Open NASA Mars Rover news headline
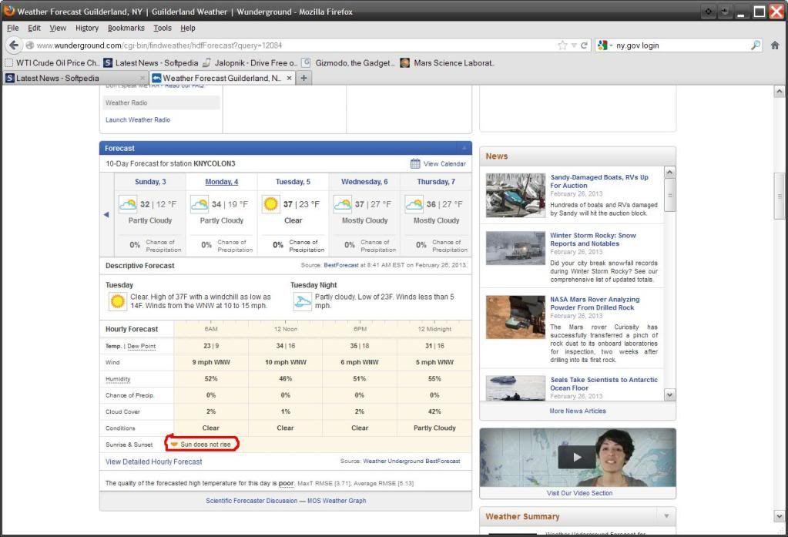Screen dimensions: 788x537 coord(595,304)
